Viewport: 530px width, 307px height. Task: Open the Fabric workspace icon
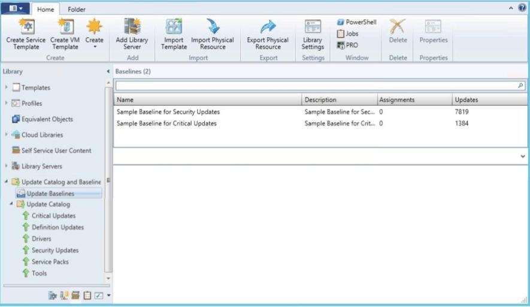[x=64, y=296]
